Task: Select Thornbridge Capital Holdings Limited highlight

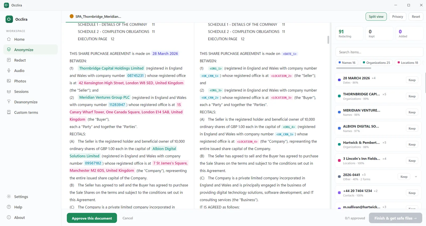Action: click(x=111, y=68)
